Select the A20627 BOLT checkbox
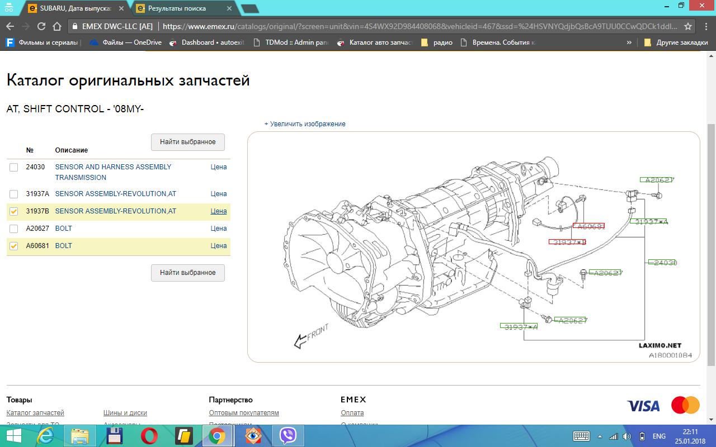Viewport: 716px width, 447px height. [14, 229]
